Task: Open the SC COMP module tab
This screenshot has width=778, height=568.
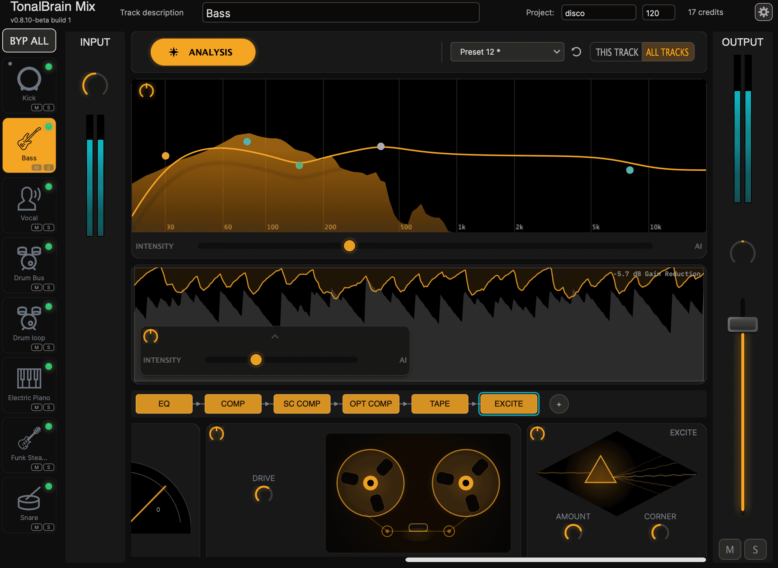Action: (x=302, y=404)
